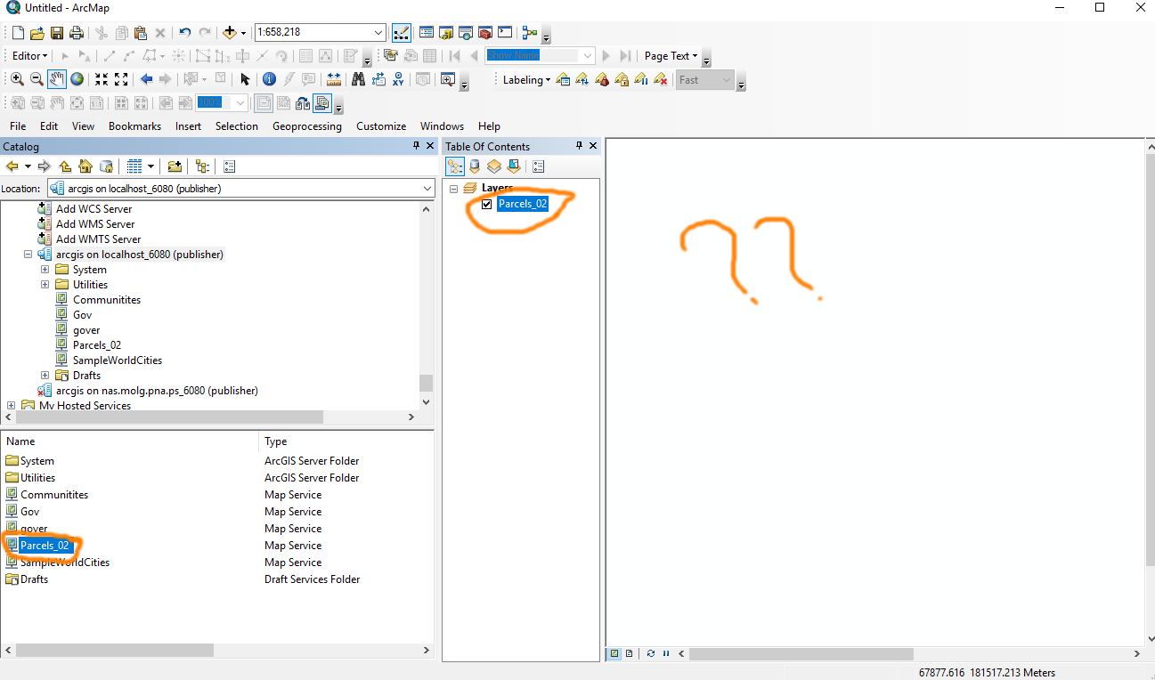
Task: Click the Add Data button
Action: click(x=229, y=33)
